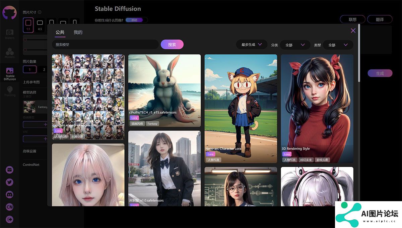Click the Lora badge on 3D Rendering Style
Image resolution: width=402 pixels, height=228 pixels.
(287, 154)
